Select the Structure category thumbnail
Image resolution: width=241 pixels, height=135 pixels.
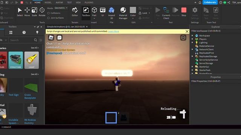(16, 60)
